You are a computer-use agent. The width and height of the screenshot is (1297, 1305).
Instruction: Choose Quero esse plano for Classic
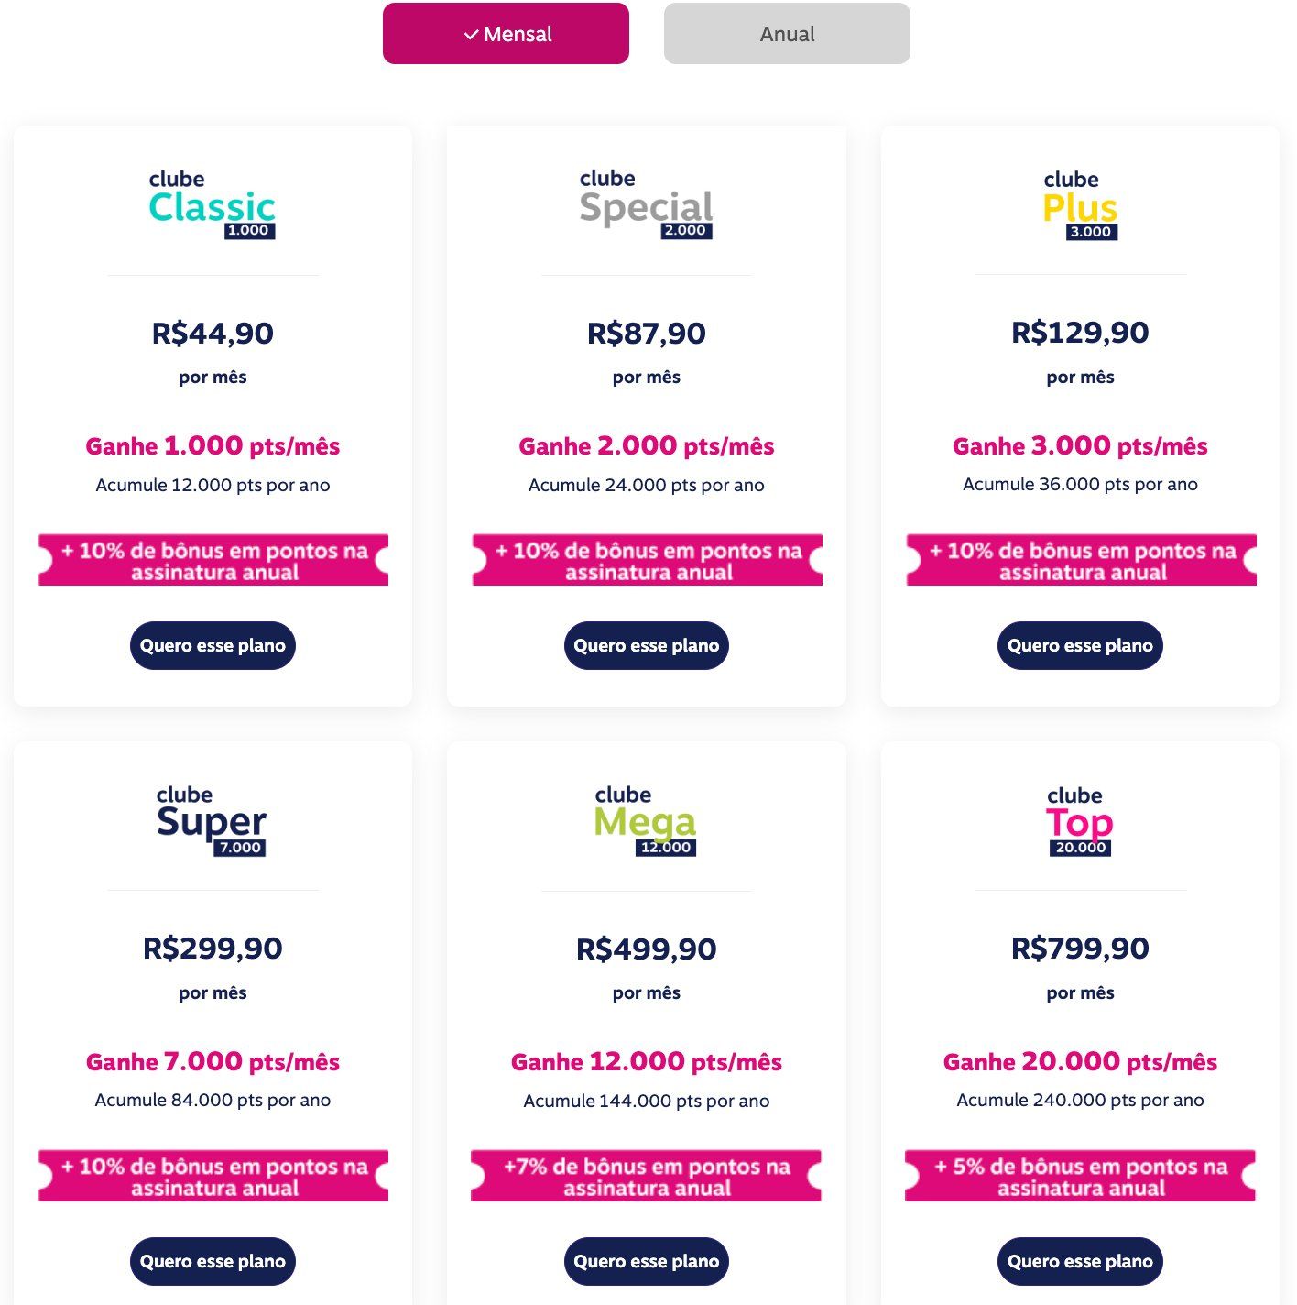pos(213,645)
